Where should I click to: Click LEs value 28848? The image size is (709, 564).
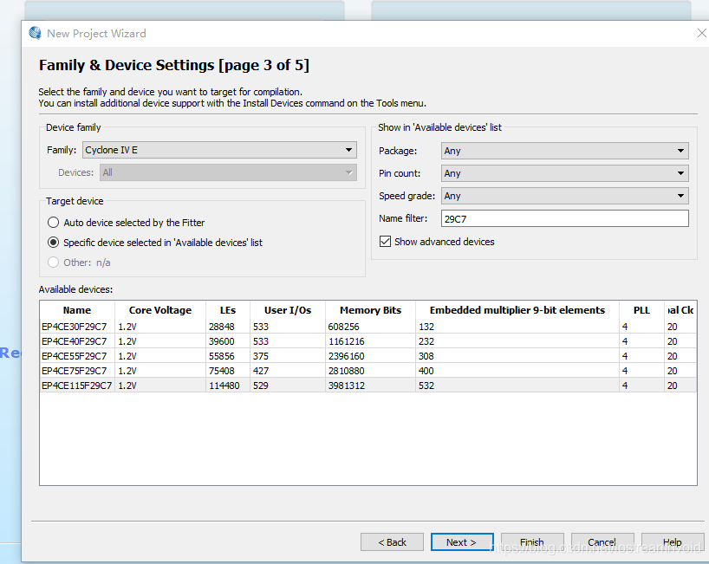click(x=222, y=327)
